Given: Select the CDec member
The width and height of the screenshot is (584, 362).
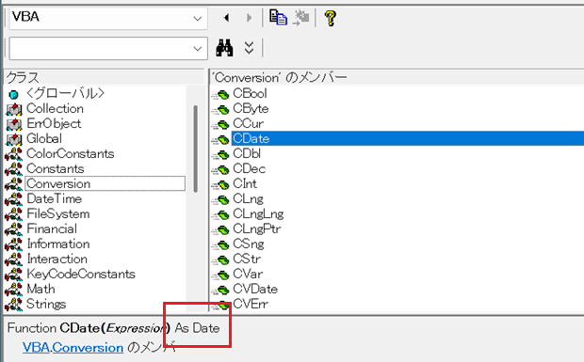Looking at the screenshot, I should [x=250, y=168].
